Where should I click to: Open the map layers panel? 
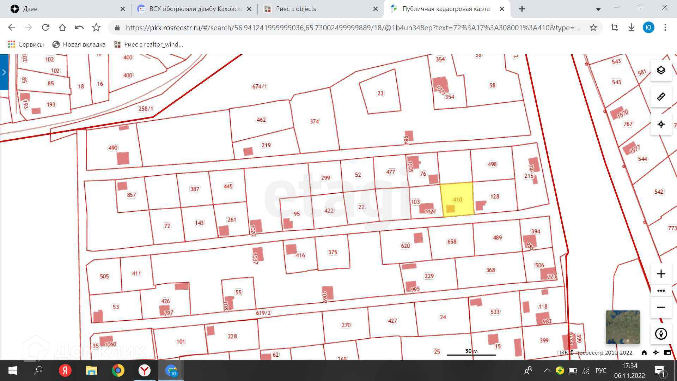click(661, 70)
